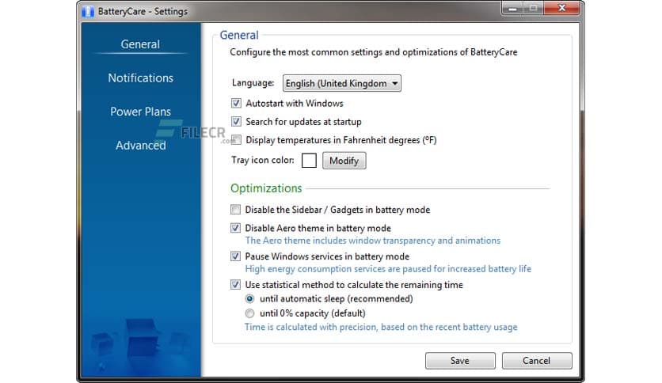Enable Disable the Sidebar / Gadgets option
The image size is (662, 383).
point(236,210)
